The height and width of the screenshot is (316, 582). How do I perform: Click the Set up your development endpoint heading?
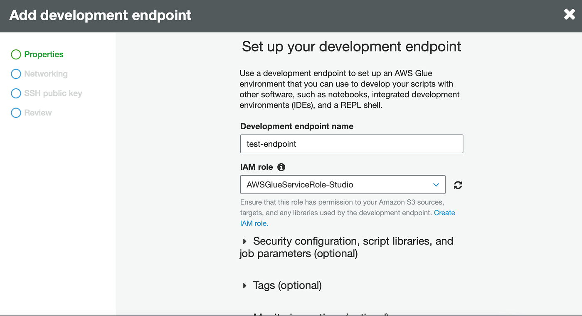click(351, 47)
